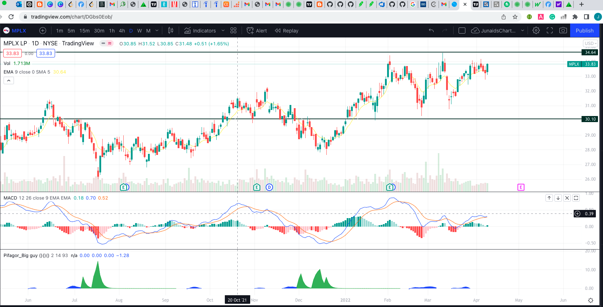The height and width of the screenshot is (307, 603).
Task: Undo the last chart action
Action: (x=431, y=31)
